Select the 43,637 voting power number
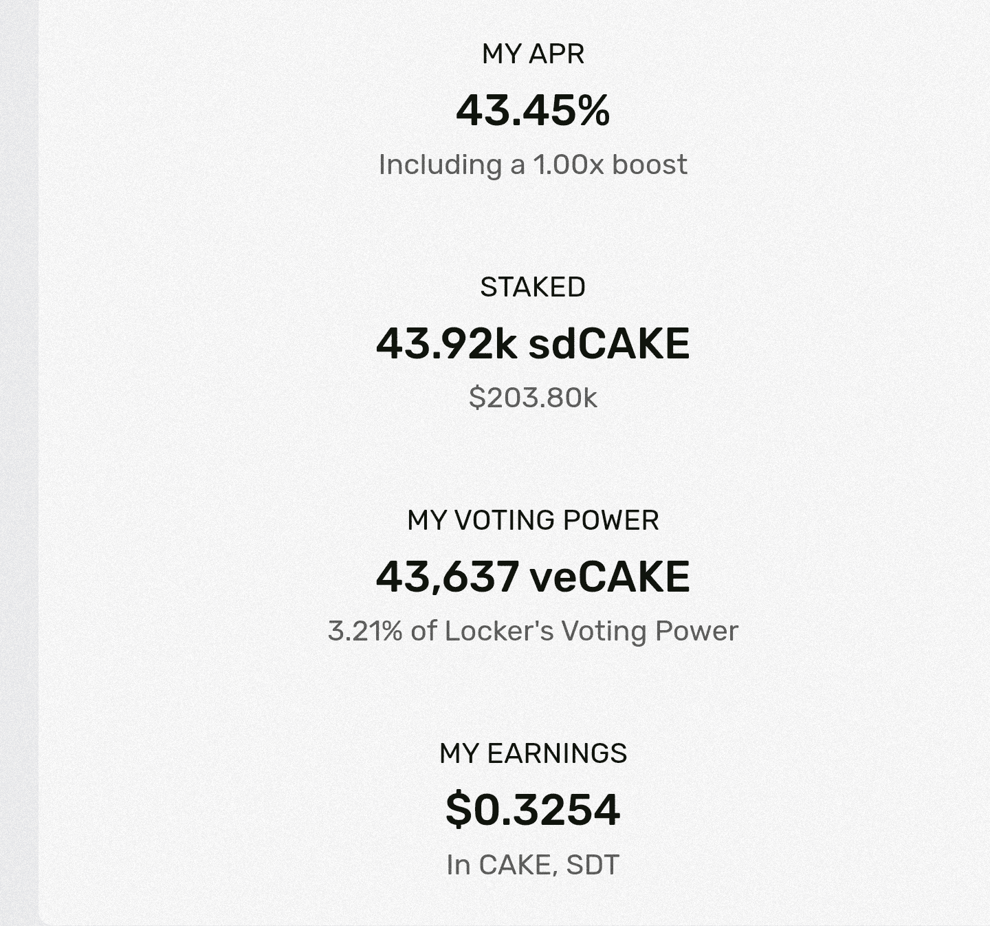Screen dimensions: 990x926 447,577
